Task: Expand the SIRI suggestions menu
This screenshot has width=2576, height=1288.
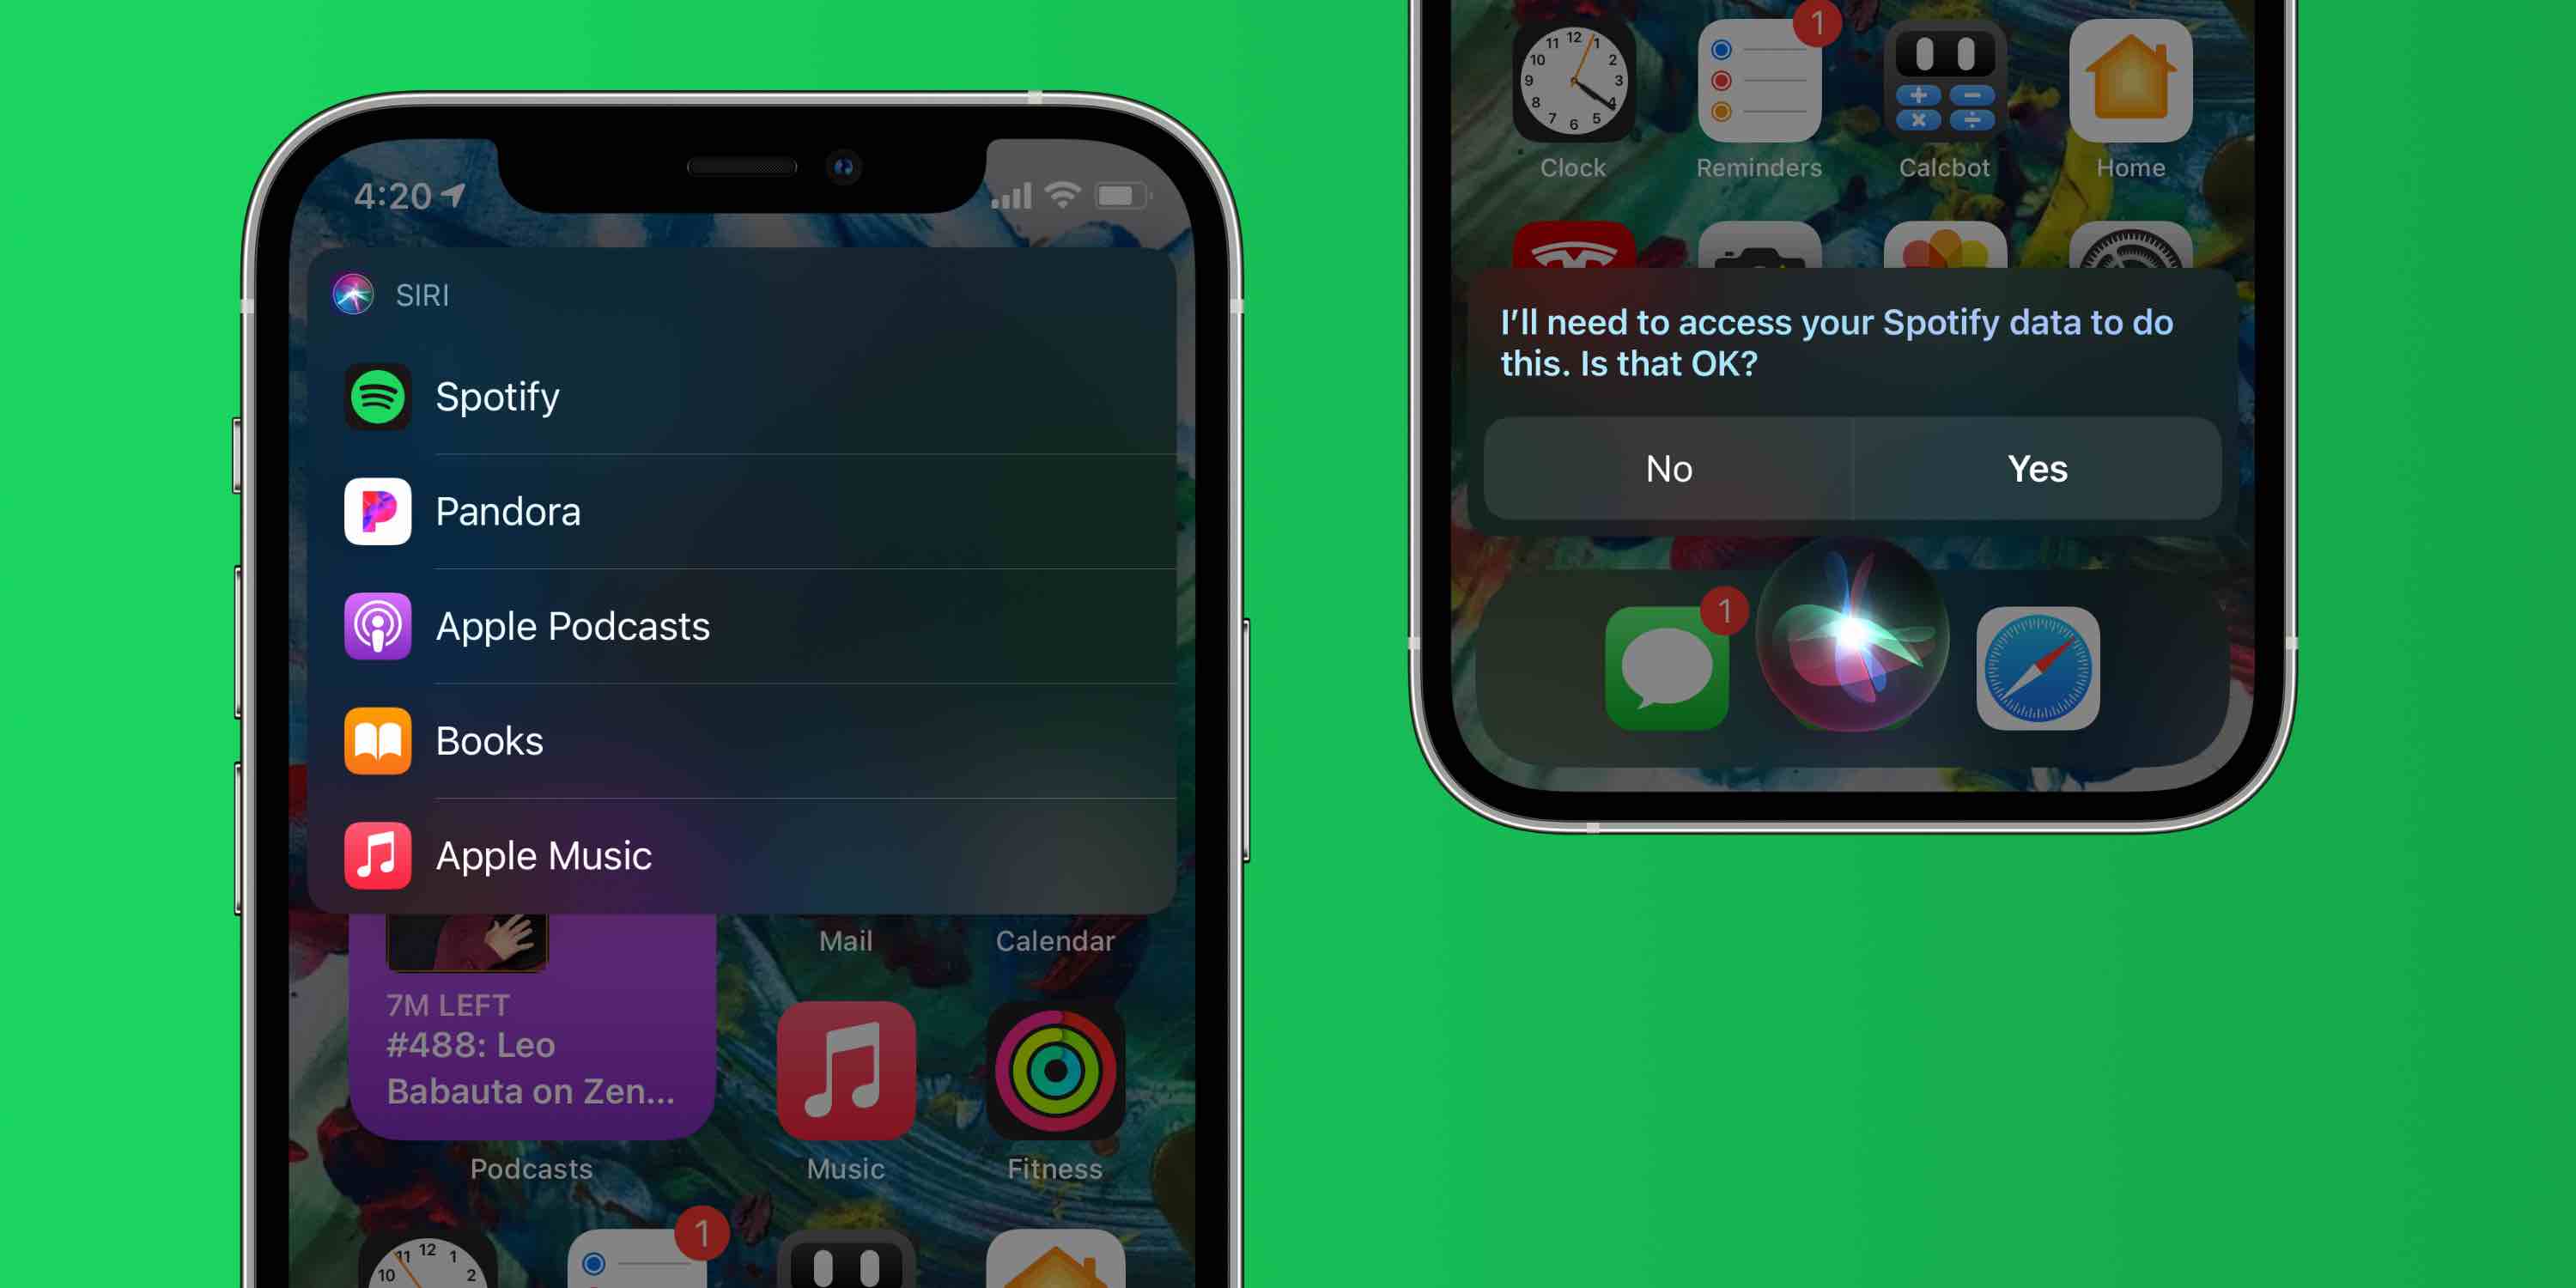Action: (401, 293)
